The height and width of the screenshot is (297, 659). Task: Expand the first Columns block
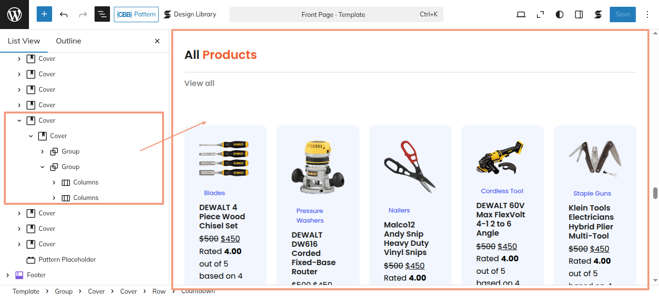[x=54, y=183]
